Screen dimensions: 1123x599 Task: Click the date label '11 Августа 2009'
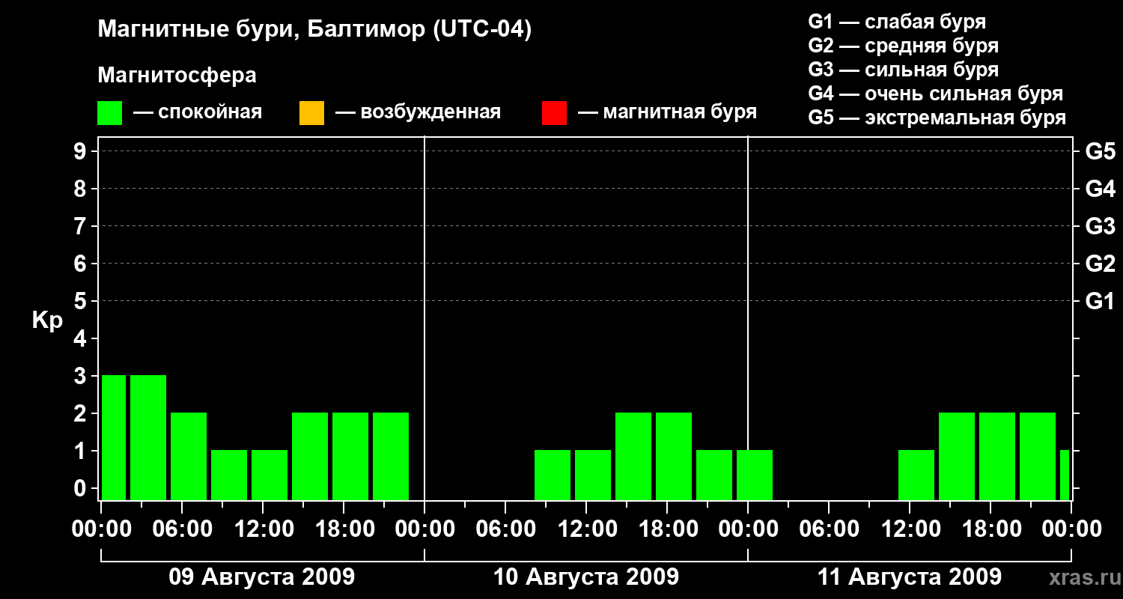910,577
